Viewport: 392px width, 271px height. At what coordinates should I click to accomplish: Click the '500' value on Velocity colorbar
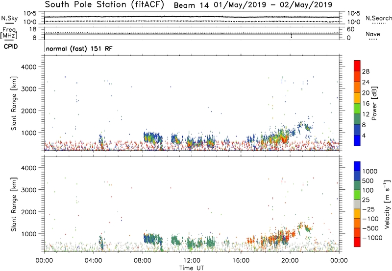368,181
